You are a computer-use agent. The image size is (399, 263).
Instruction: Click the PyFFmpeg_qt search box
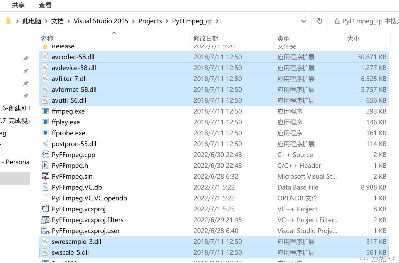click(x=365, y=21)
